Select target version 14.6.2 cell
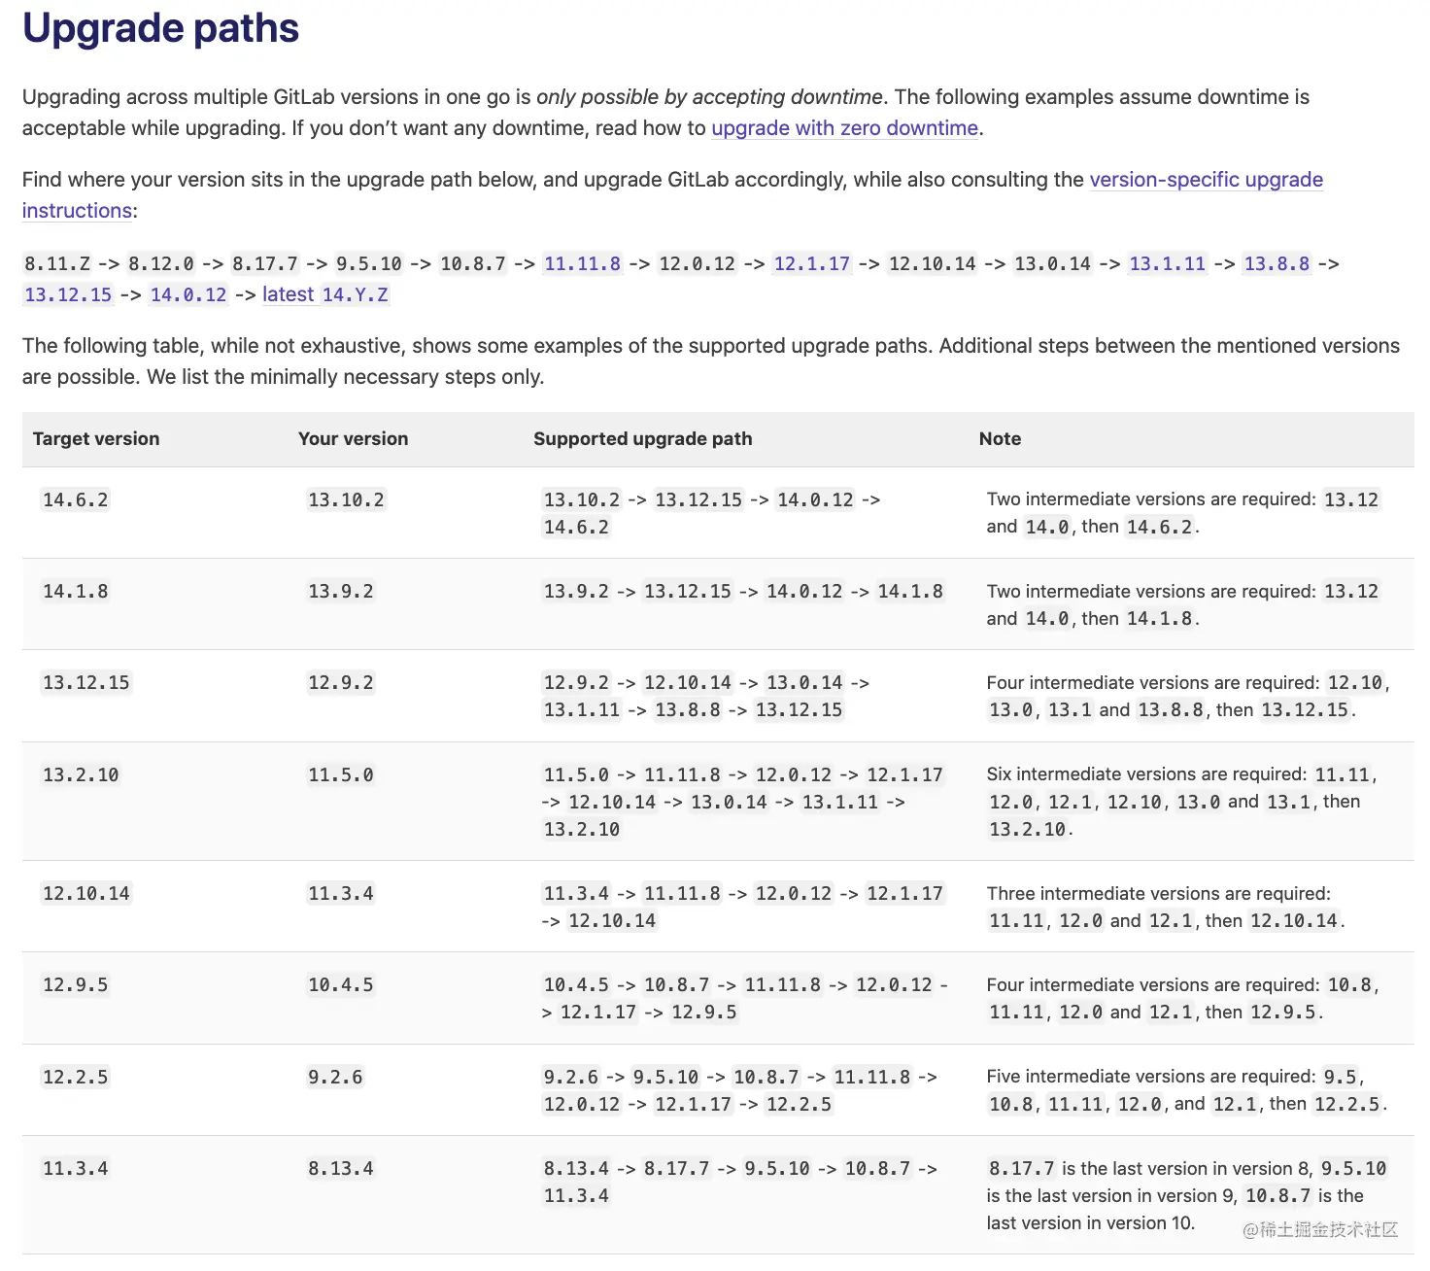Viewport: 1430px width, 1271px height. pyautogui.click(x=76, y=499)
